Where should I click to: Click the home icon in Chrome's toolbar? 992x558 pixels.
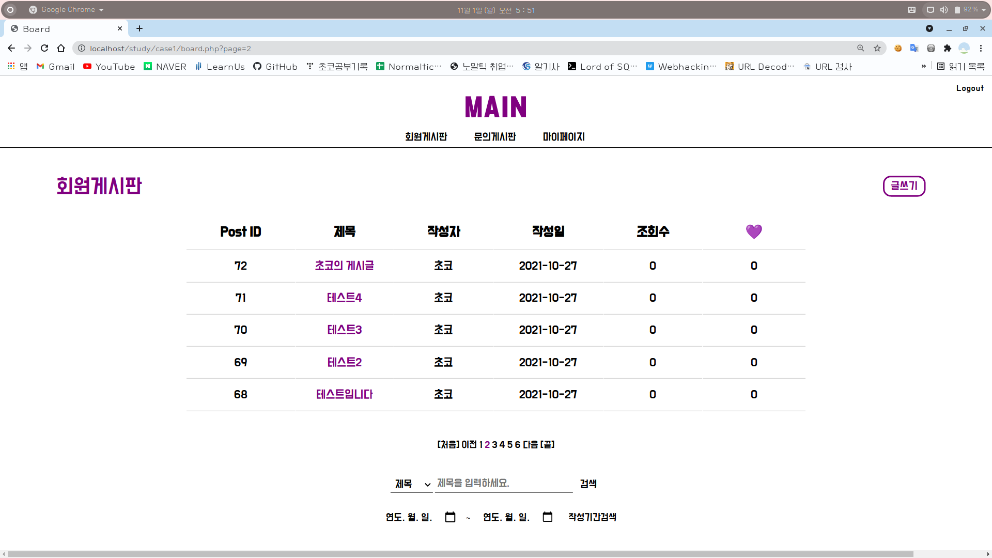[61, 48]
